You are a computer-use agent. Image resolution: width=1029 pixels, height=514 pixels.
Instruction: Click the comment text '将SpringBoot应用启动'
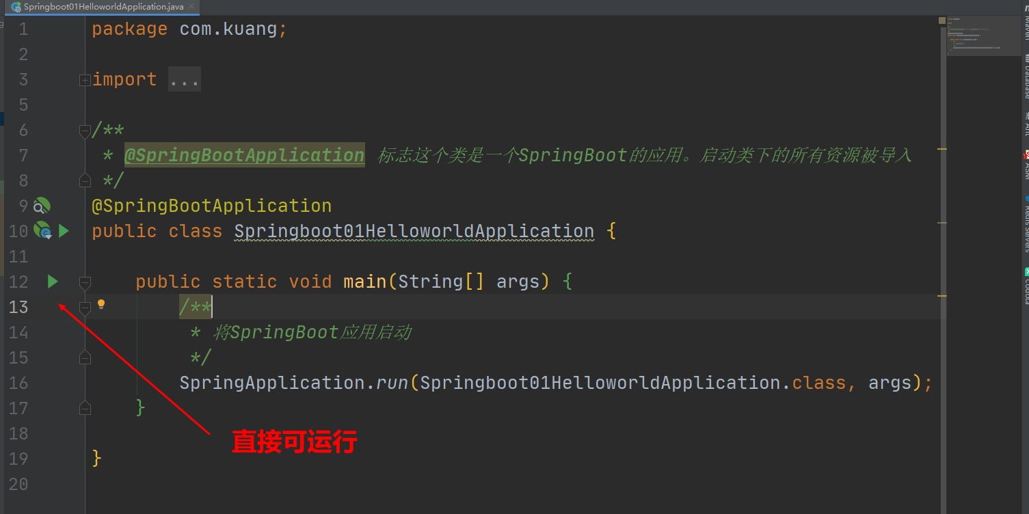point(312,332)
